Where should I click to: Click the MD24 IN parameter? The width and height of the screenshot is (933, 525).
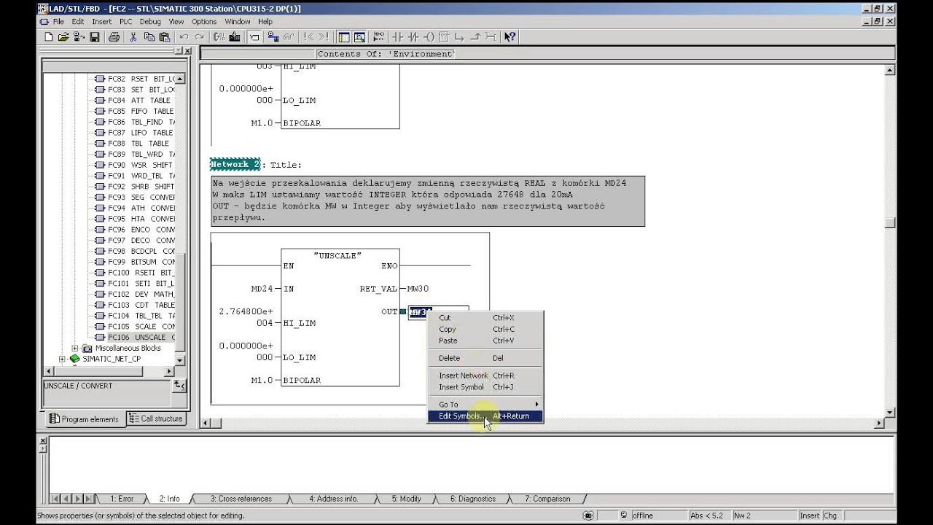coord(262,289)
